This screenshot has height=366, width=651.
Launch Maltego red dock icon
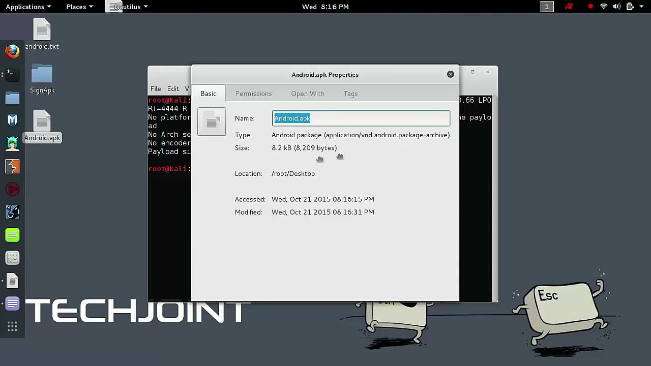click(x=12, y=190)
